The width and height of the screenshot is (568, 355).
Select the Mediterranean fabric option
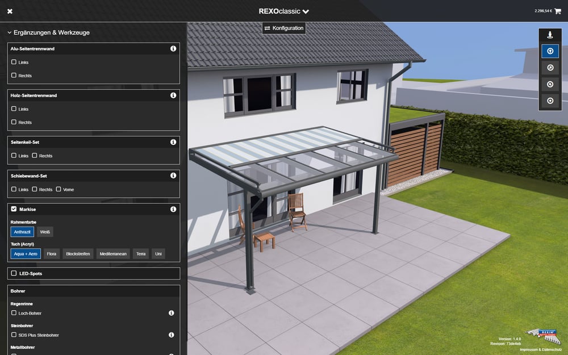click(113, 254)
